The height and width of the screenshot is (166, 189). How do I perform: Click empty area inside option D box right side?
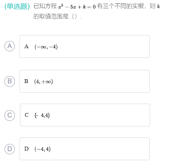(100, 149)
